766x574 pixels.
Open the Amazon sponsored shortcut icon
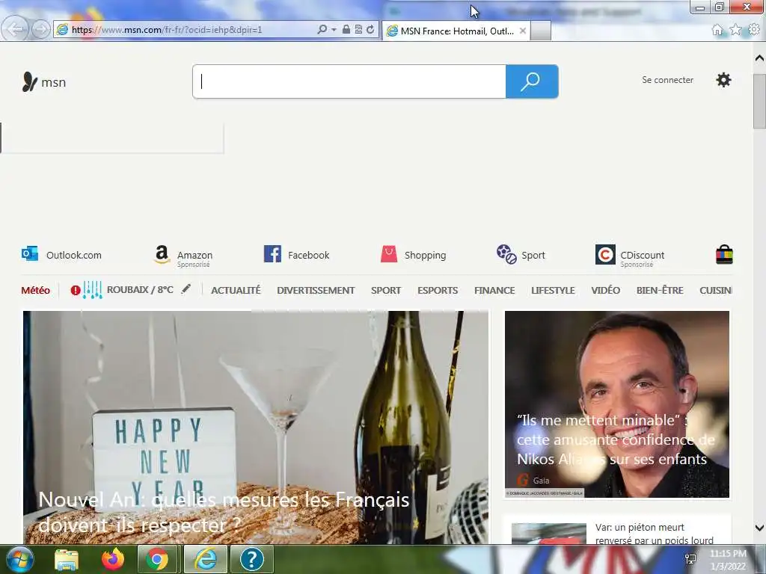[x=162, y=254]
